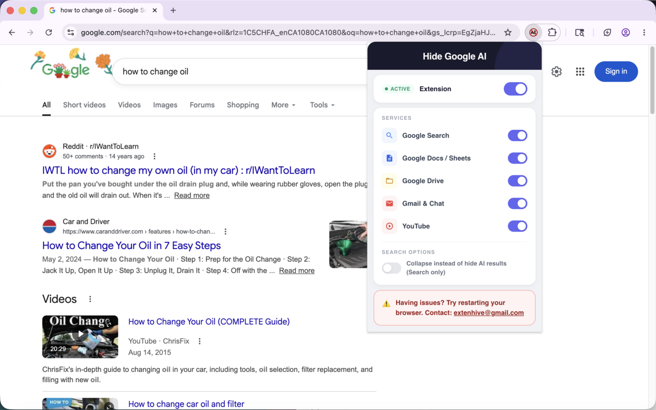Viewport: 656px width, 410px height.
Task: Click the Videos section heading
Action: (59, 299)
